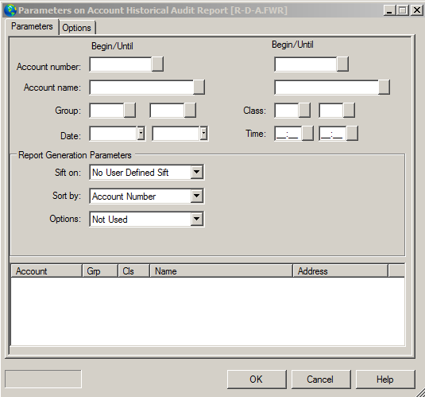The image size is (425, 397).
Task: Click spinner button beside begin Time field
Action: [307, 134]
